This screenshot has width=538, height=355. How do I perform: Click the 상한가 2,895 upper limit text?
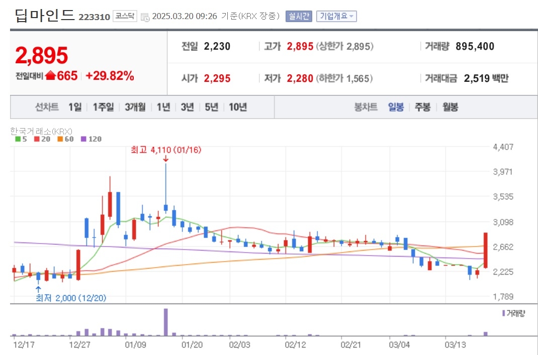pos(345,46)
